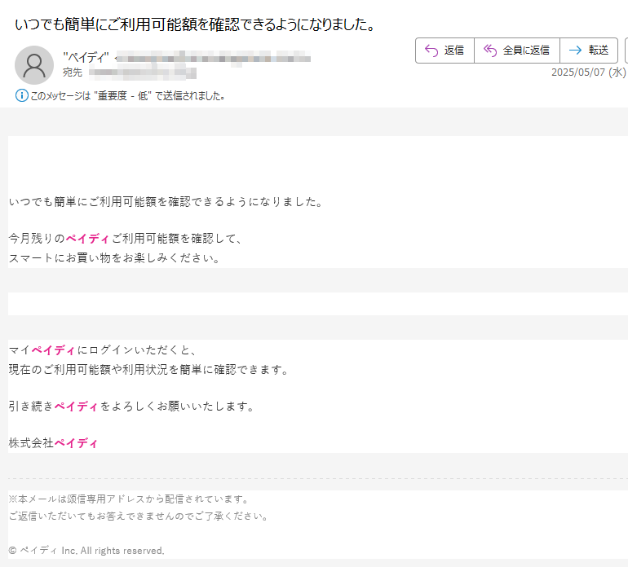Click the copyright ペイディ Inc. line

(x=86, y=551)
